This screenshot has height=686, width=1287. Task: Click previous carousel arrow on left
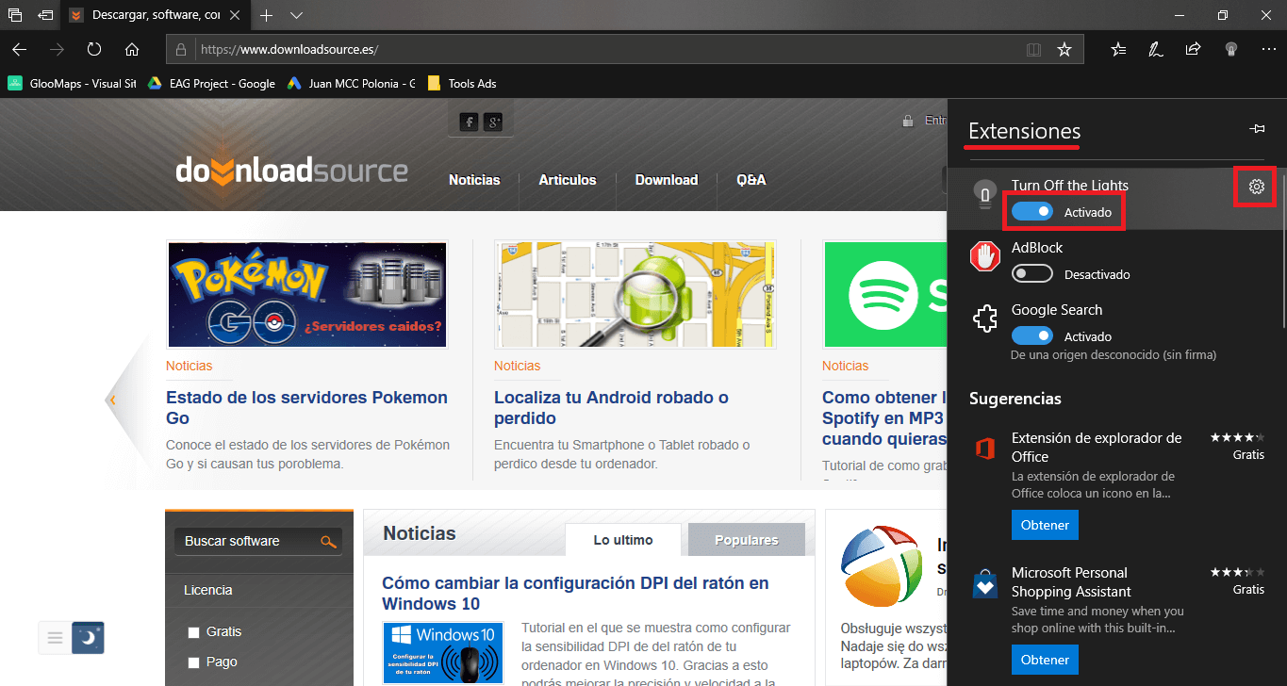[112, 400]
